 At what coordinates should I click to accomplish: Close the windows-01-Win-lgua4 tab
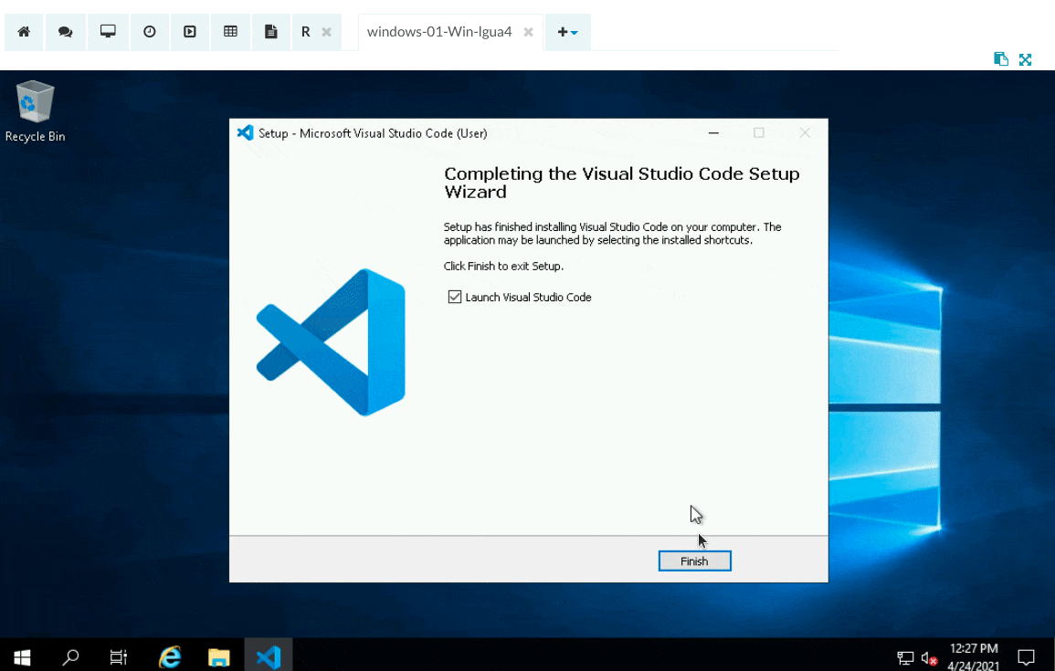[528, 32]
